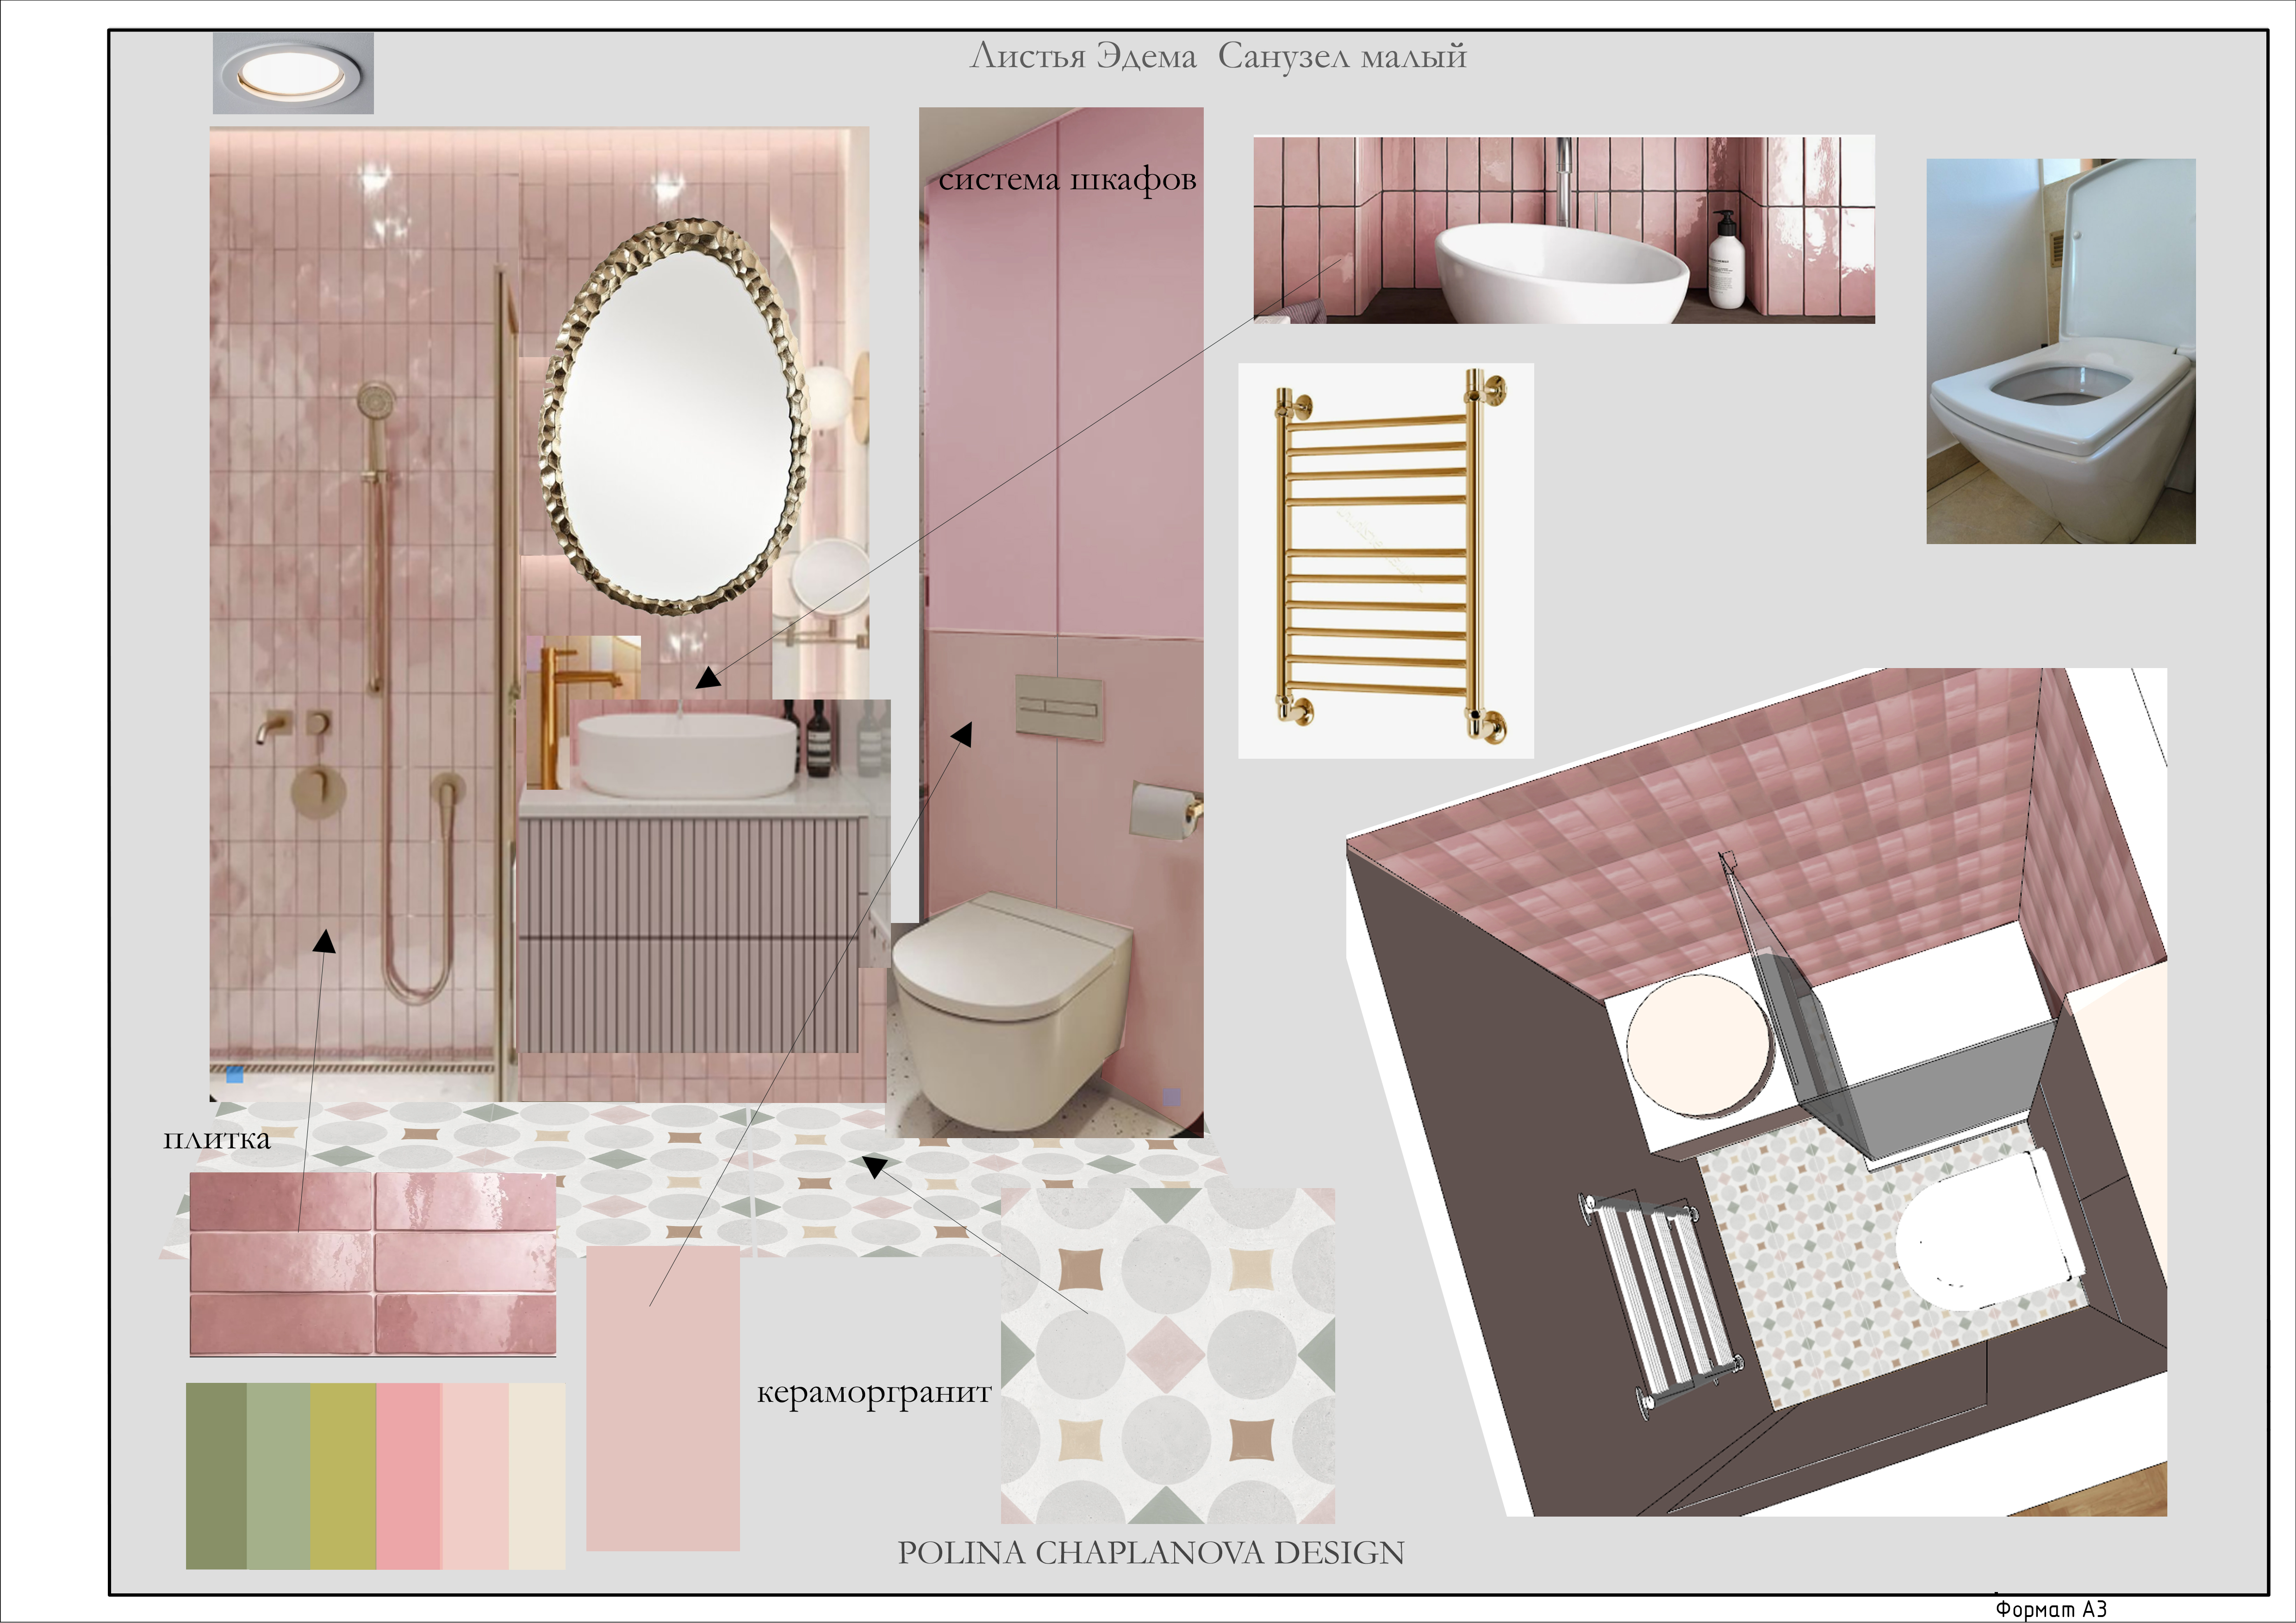Select the white wall-hung toilet photo
This screenshot has height=1623, width=2296.
(x=2061, y=351)
